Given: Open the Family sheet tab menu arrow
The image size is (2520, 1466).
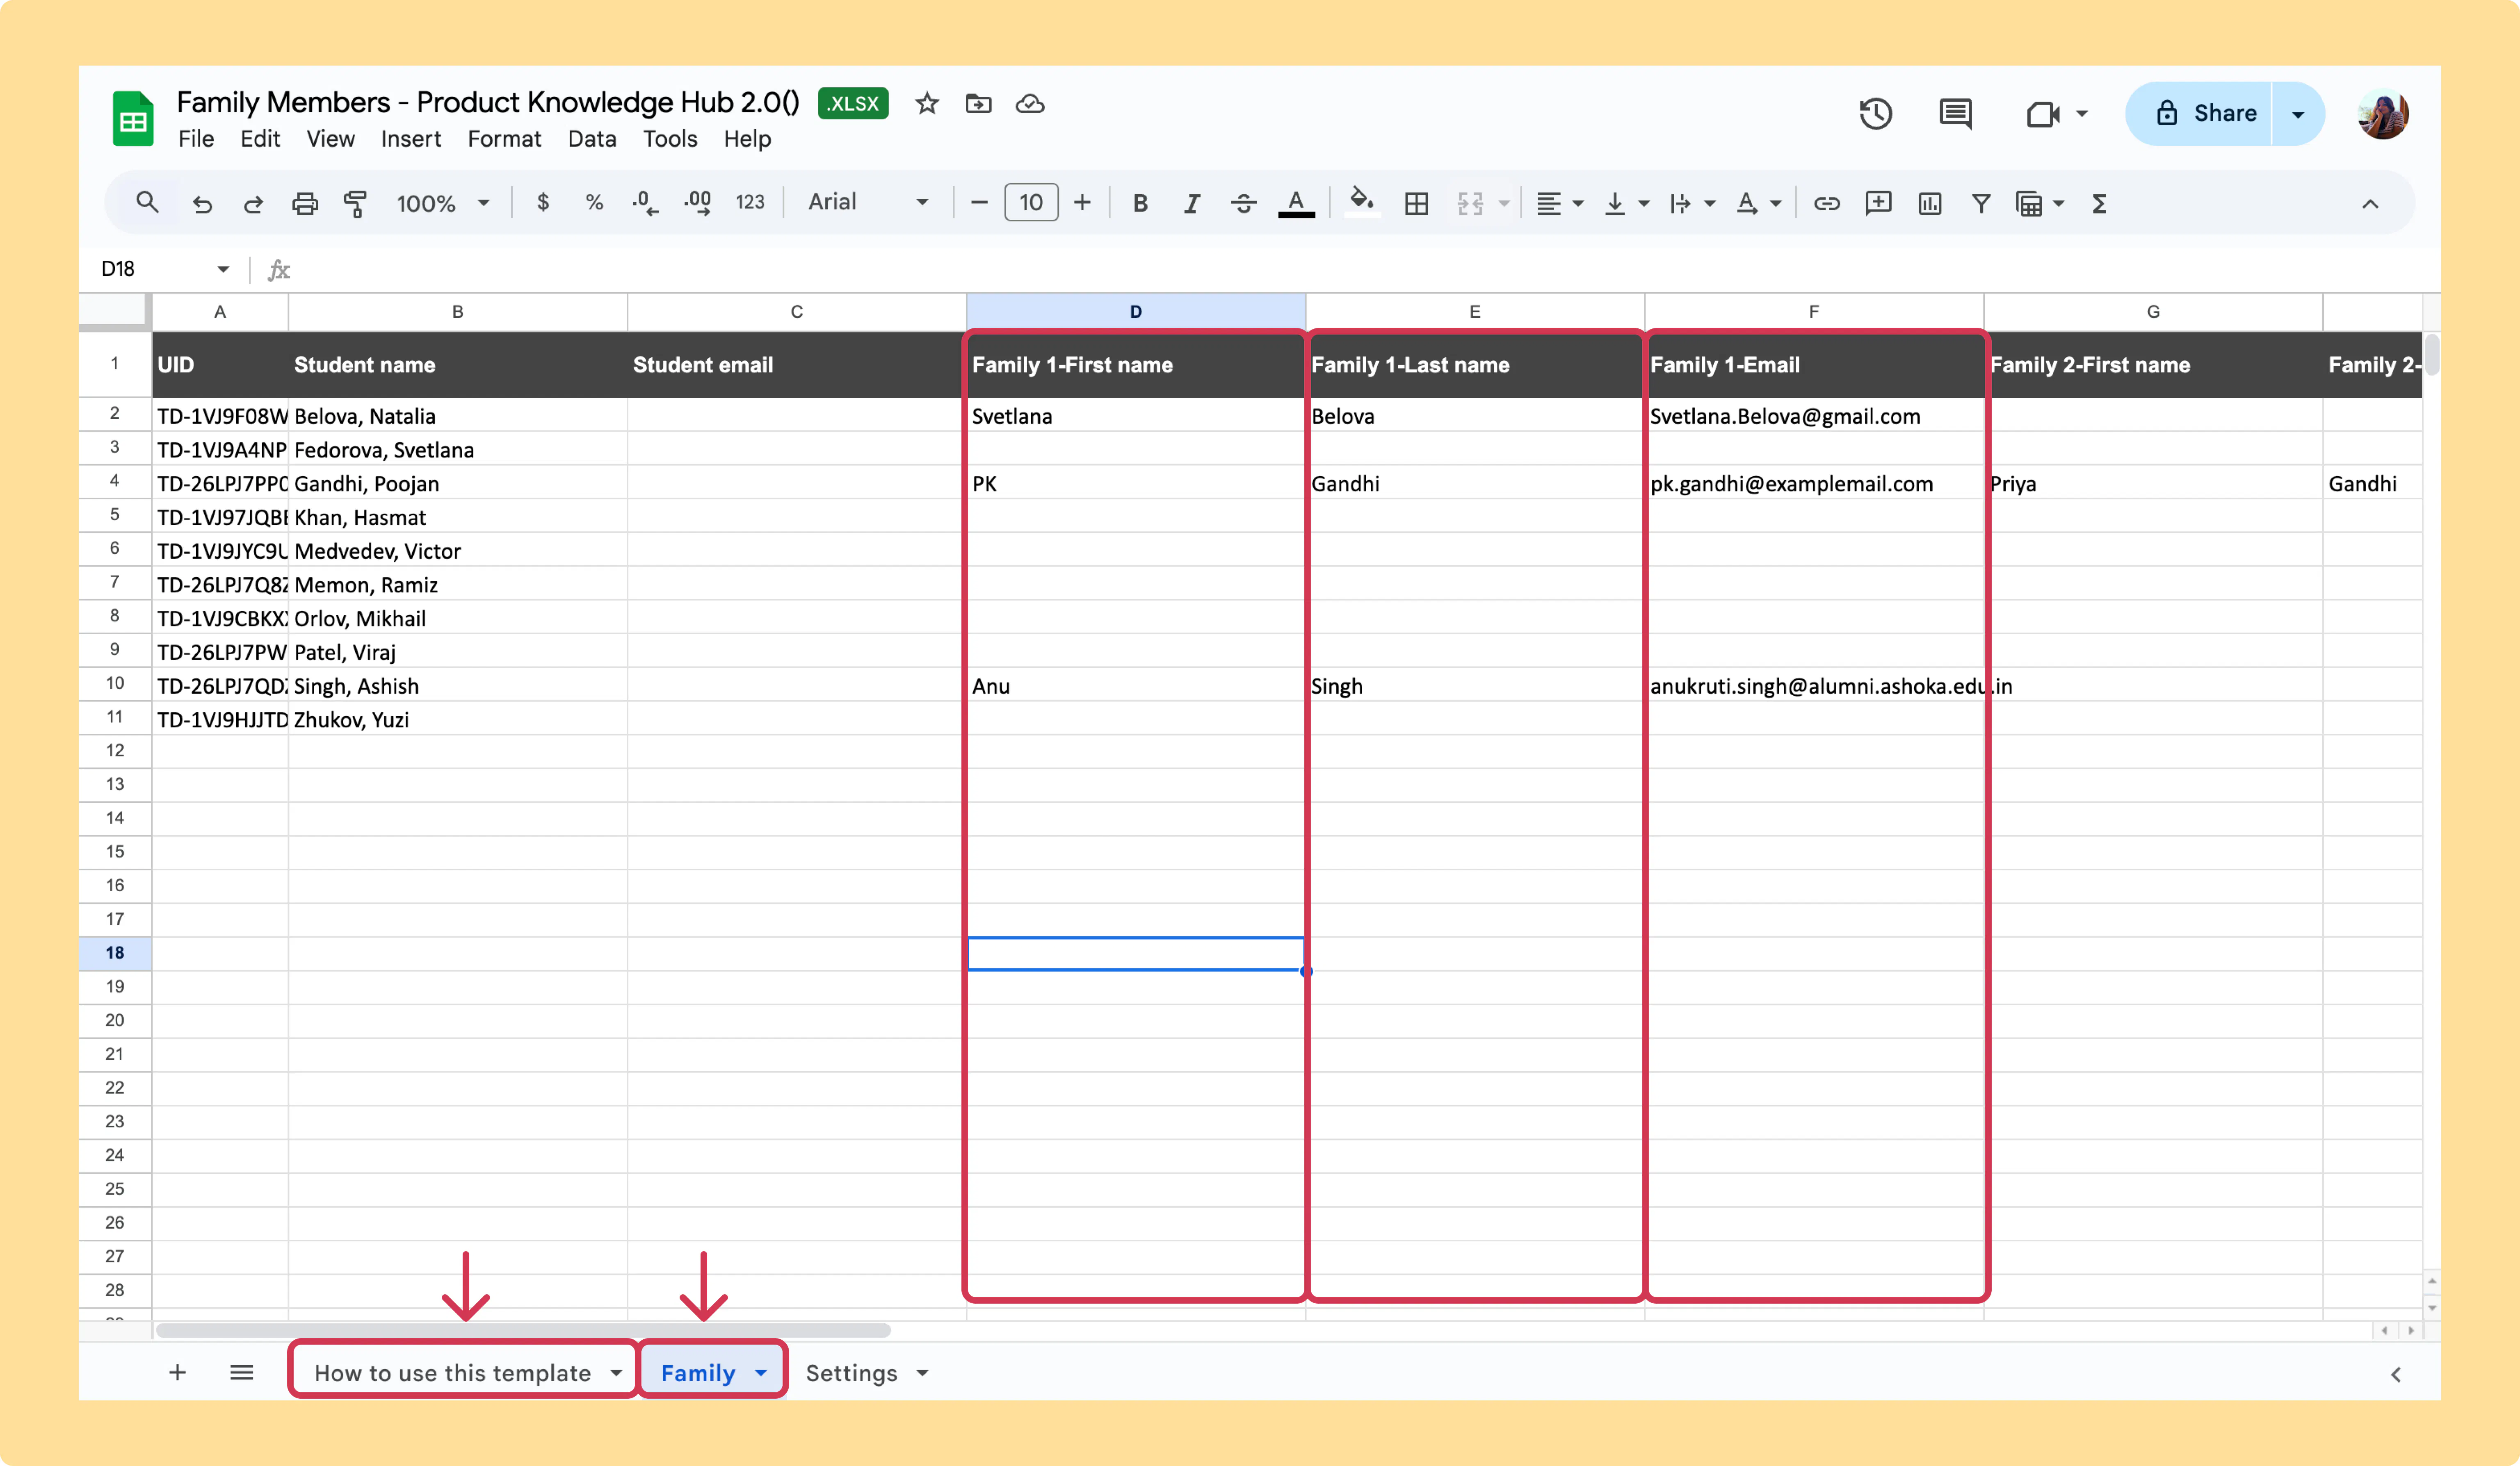Looking at the screenshot, I should (x=761, y=1373).
